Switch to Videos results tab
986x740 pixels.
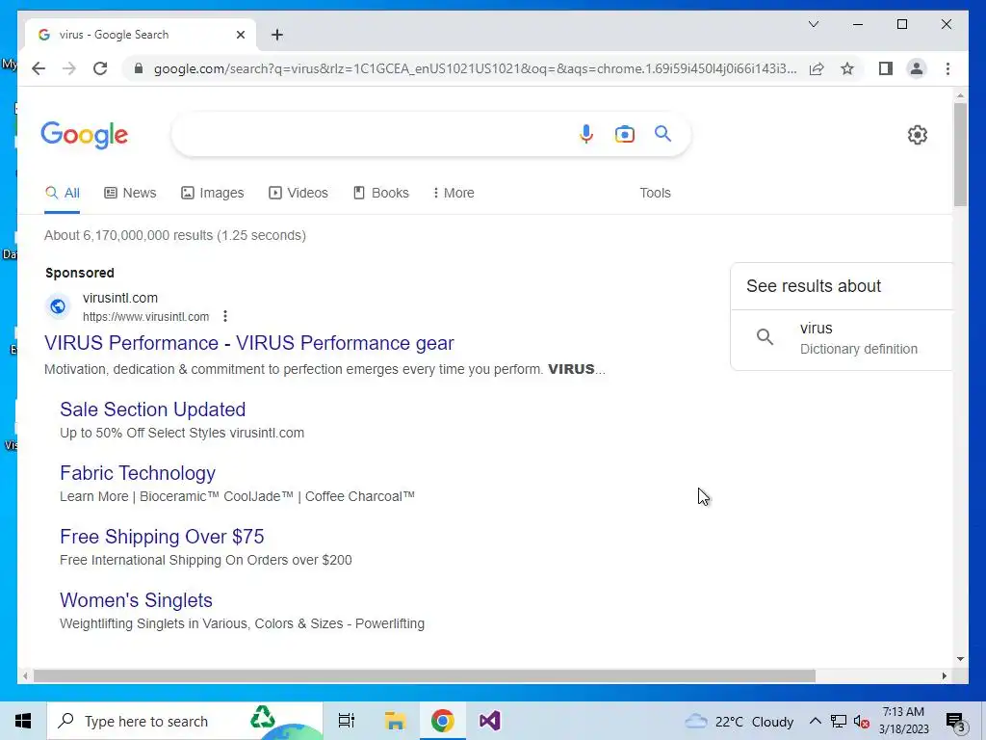point(298,193)
